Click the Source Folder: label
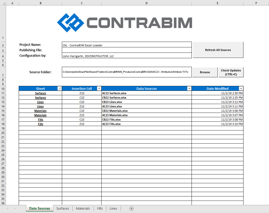 pyautogui.click(x=40, y=72)
